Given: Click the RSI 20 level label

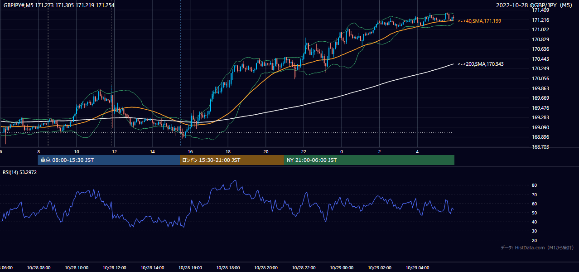Looking at the screenshot, I should pos(534,240).
